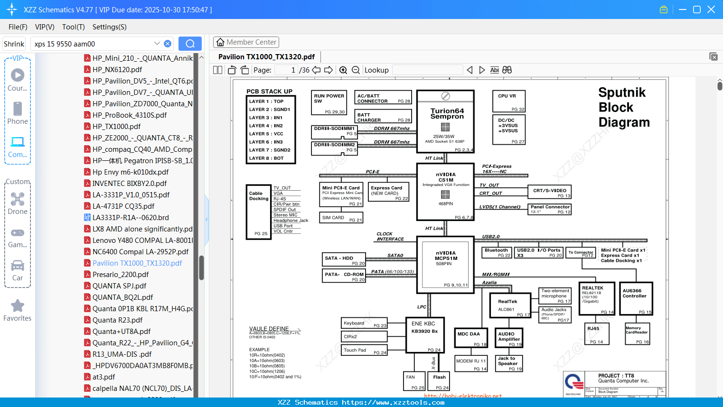Click the blue search button

[190, 44]
